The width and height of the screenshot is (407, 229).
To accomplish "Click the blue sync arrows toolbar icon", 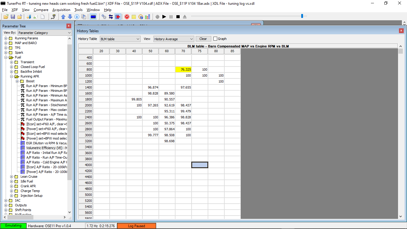I will pyautogui.click(x=111, y=17).
